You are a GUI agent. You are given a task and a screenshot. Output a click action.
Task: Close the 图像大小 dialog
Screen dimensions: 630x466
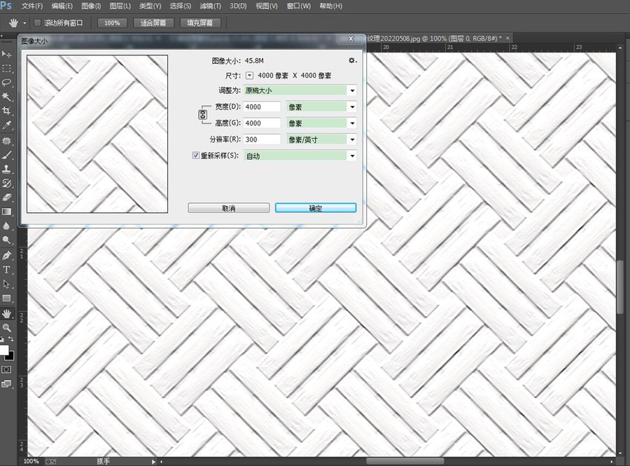tap(351, 39)
